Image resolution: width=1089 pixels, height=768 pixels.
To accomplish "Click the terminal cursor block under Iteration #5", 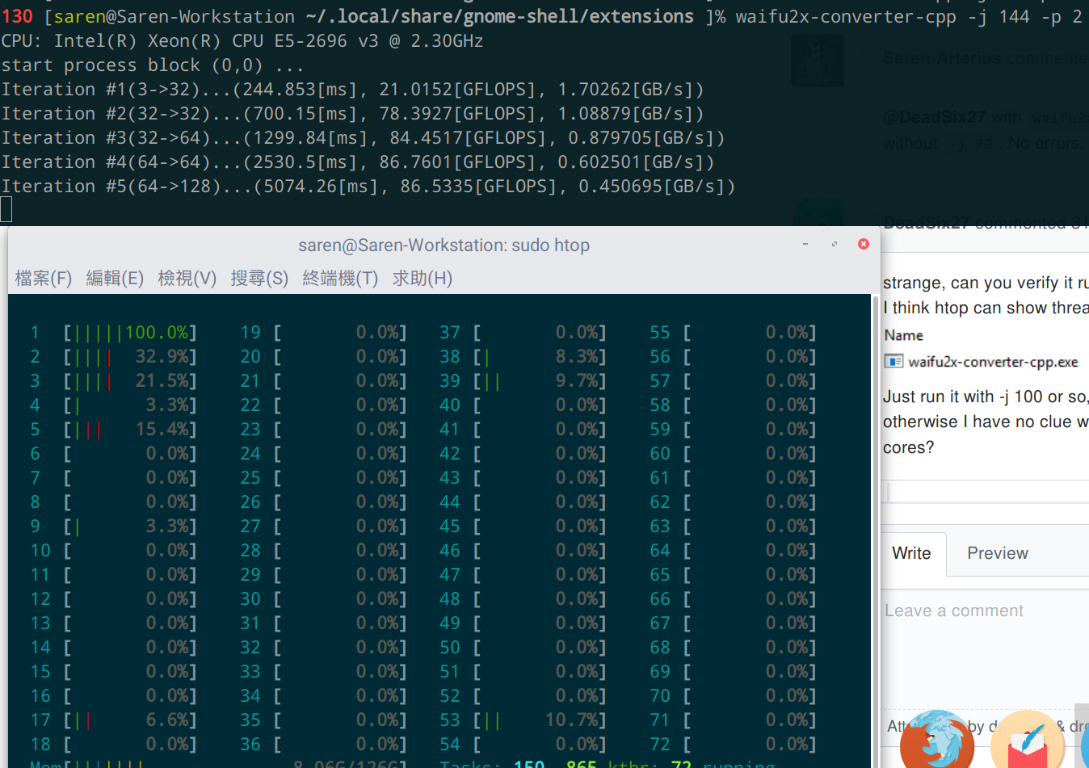I will 6,210.
